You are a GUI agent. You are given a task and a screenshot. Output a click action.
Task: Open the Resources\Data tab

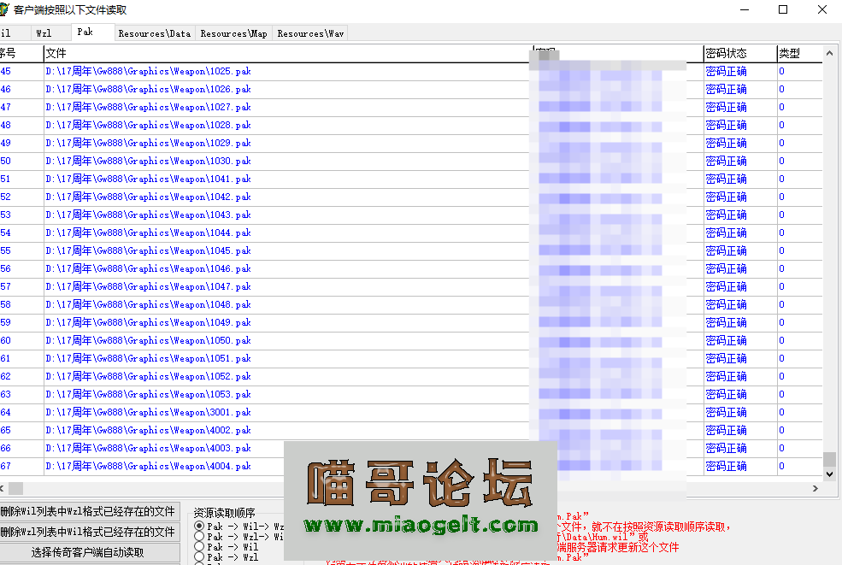coord(154,33)
